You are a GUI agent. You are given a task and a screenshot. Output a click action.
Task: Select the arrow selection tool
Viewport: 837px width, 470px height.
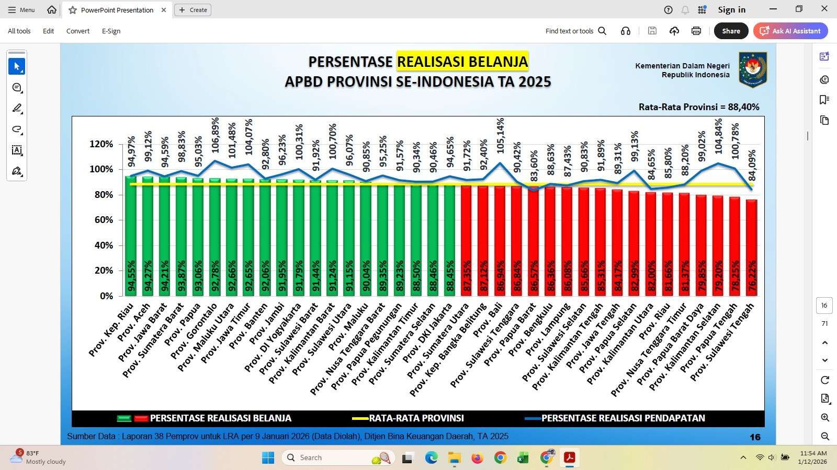(17, 66)
